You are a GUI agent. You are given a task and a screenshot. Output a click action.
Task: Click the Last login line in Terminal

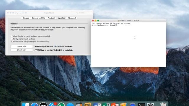click(111, 24)
